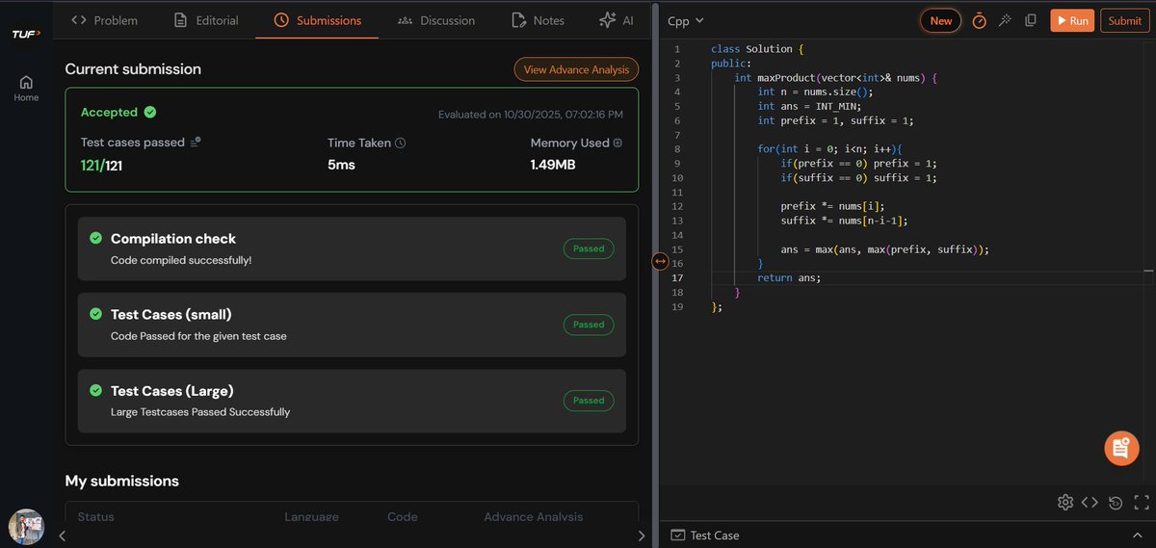Select the Submissions tab
The image size is (1156, 548).
[317, 20]
